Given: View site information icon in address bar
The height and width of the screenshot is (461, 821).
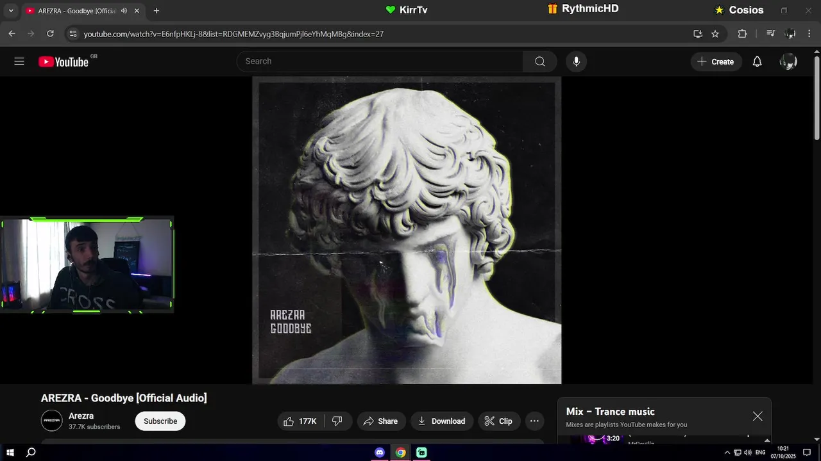Looking at the screenshot, I should [x=72, y=34].
